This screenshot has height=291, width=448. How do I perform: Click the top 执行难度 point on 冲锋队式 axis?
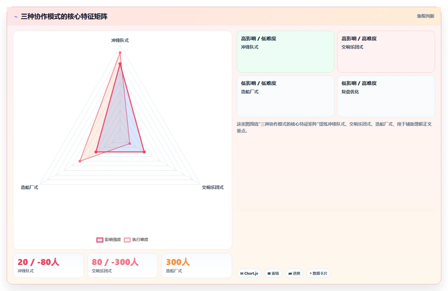(120, 53)
